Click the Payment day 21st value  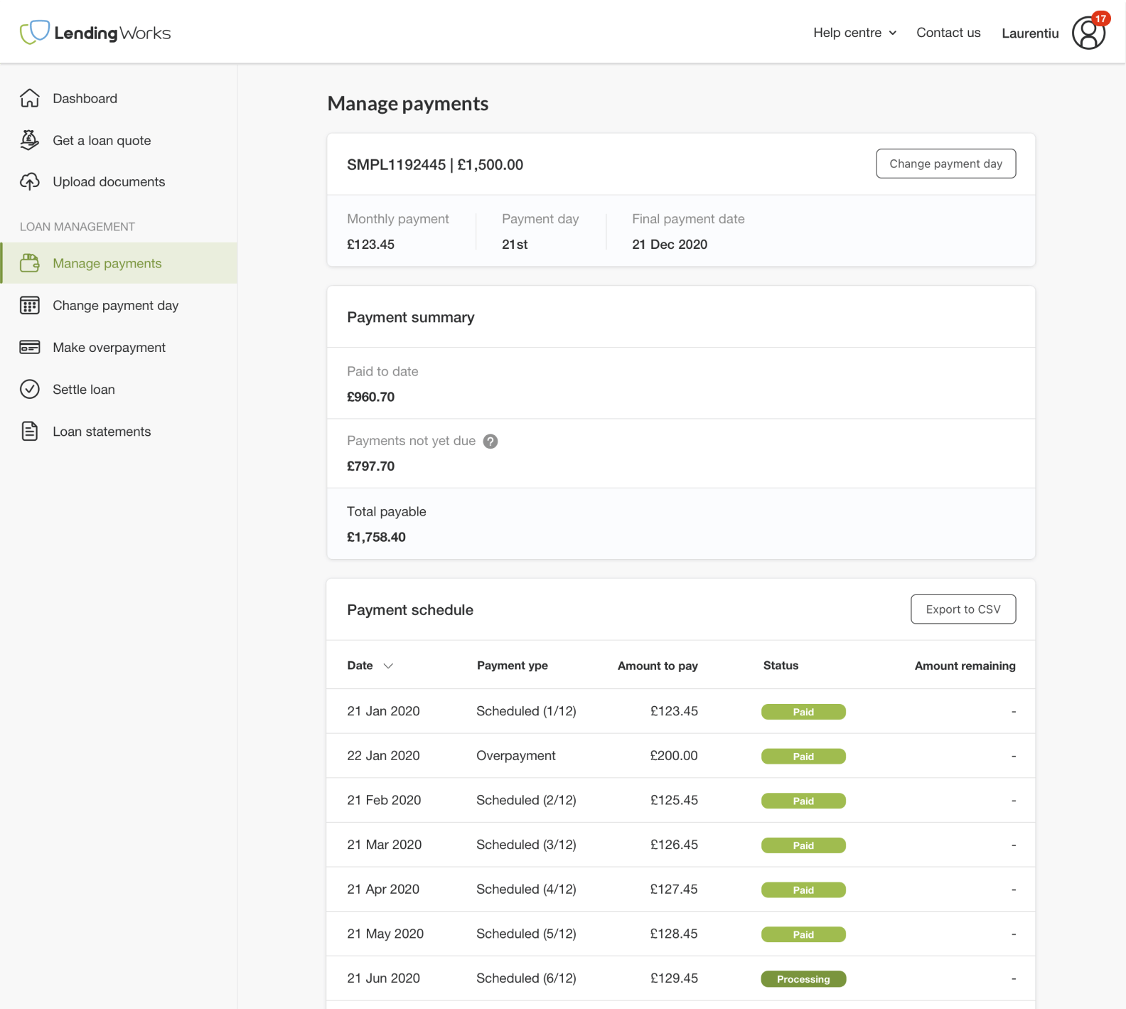coord(515,245)
